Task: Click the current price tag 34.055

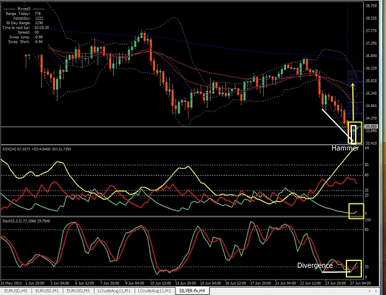Action: coord(371,126)
